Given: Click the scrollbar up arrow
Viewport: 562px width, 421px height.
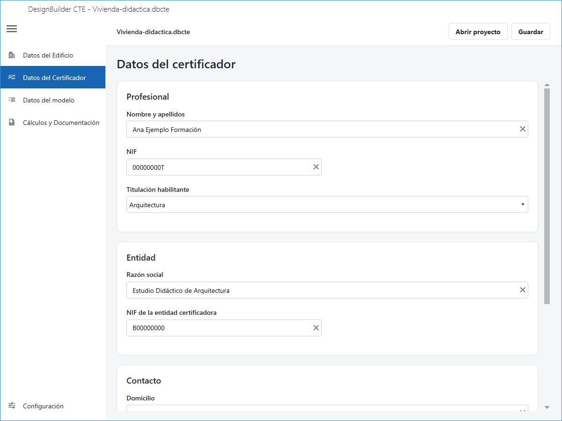Looking at the screenshot, I should coord(547,85).
